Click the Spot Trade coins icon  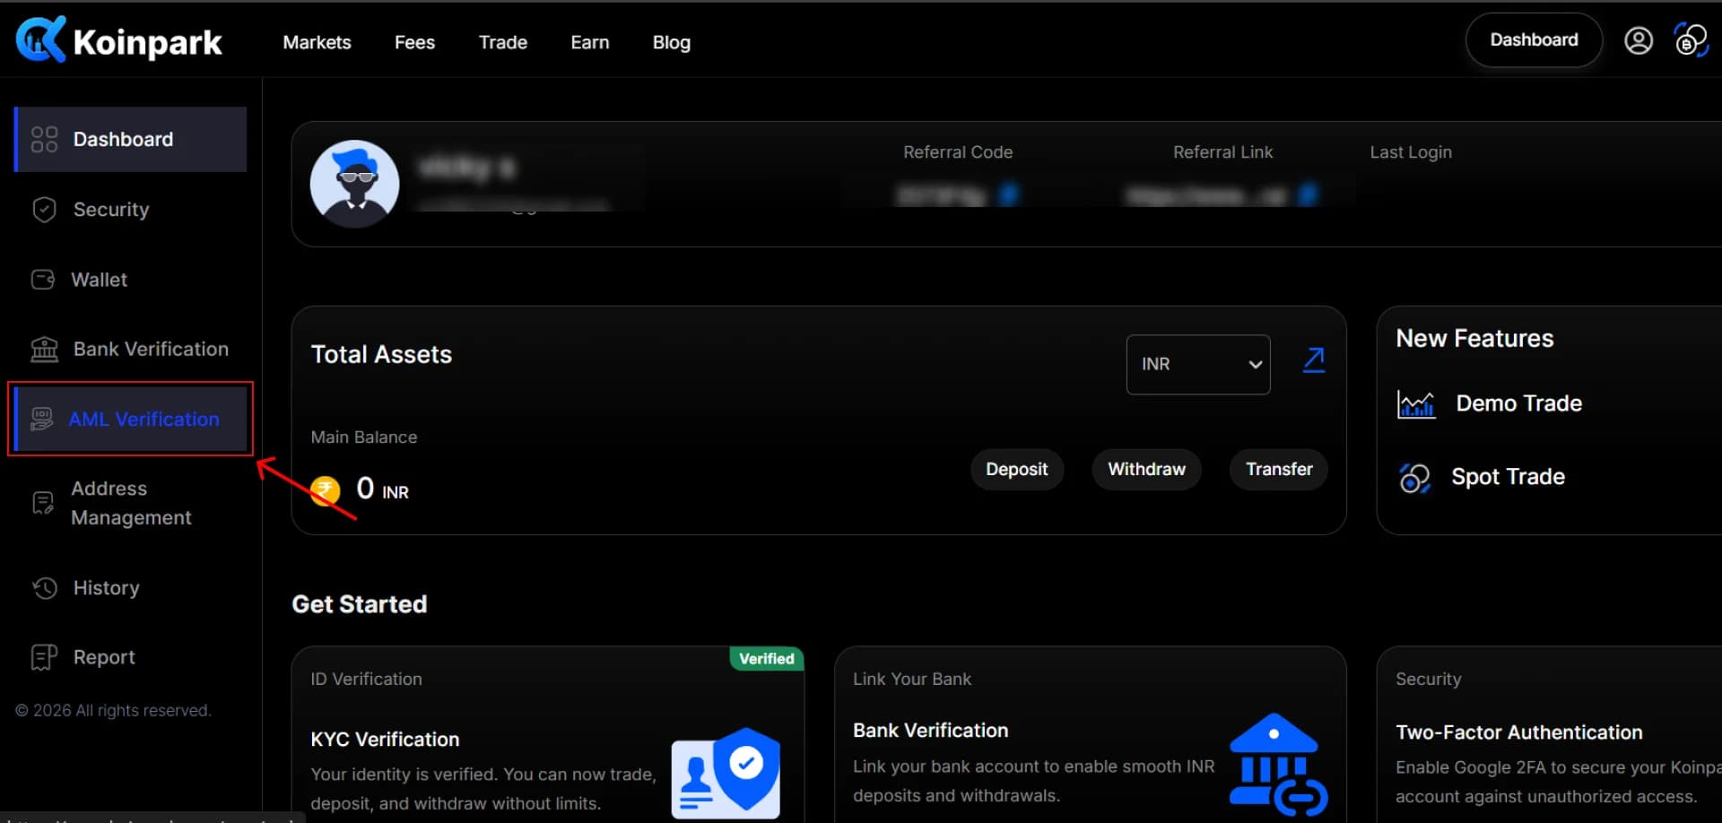[x=1414, y=478]
